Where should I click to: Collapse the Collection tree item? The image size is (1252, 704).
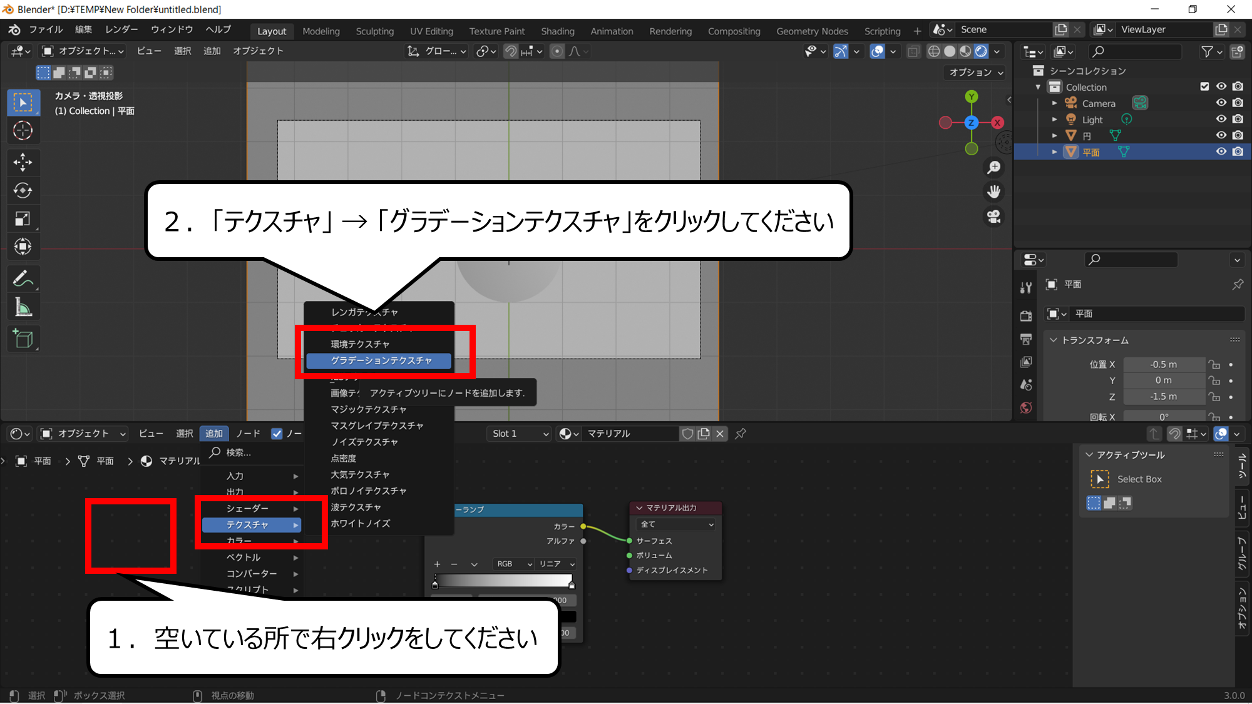(1039, 87)
